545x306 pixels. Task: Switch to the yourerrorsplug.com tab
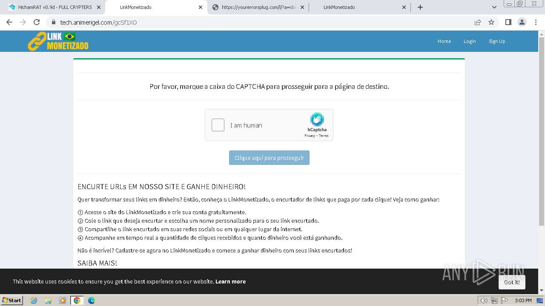(258, 7)
